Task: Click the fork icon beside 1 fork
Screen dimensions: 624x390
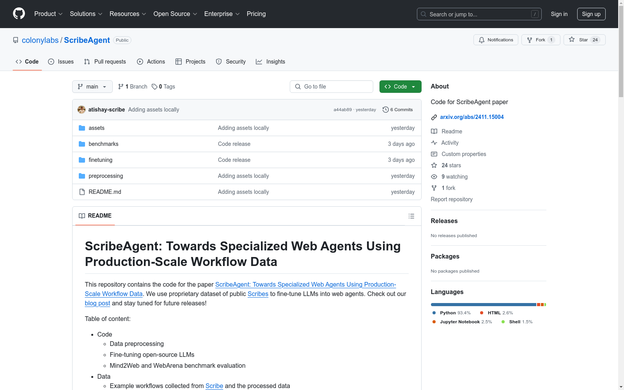Action: coord(434,188)
